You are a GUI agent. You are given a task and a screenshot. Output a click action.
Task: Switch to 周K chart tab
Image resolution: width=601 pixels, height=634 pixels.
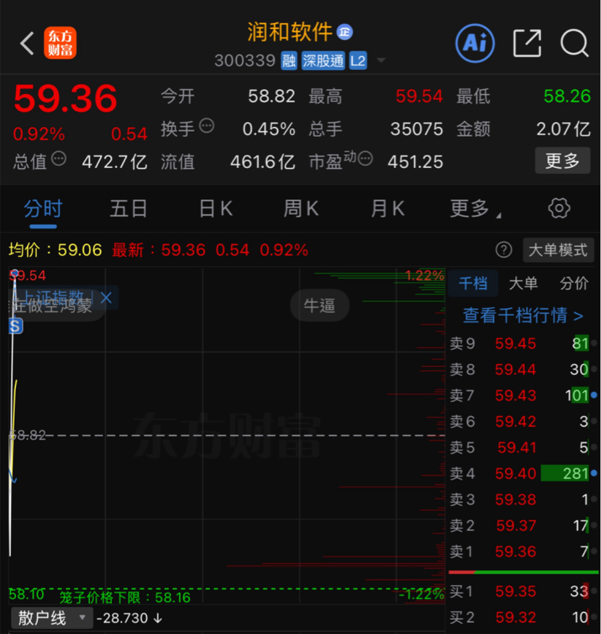tap(301, 209)
